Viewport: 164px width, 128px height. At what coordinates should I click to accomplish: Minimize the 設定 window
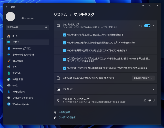[143, 6]
